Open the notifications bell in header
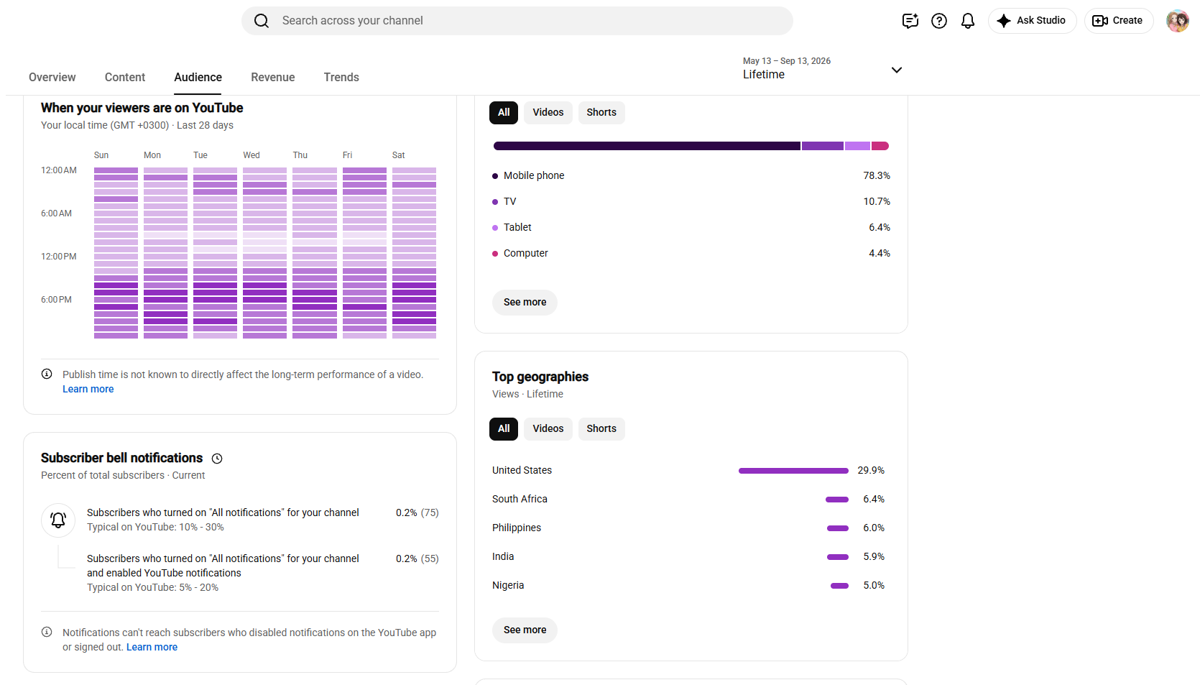This screenshot has height=685, width=1200. pyautogui.click(x=968, y=21)
